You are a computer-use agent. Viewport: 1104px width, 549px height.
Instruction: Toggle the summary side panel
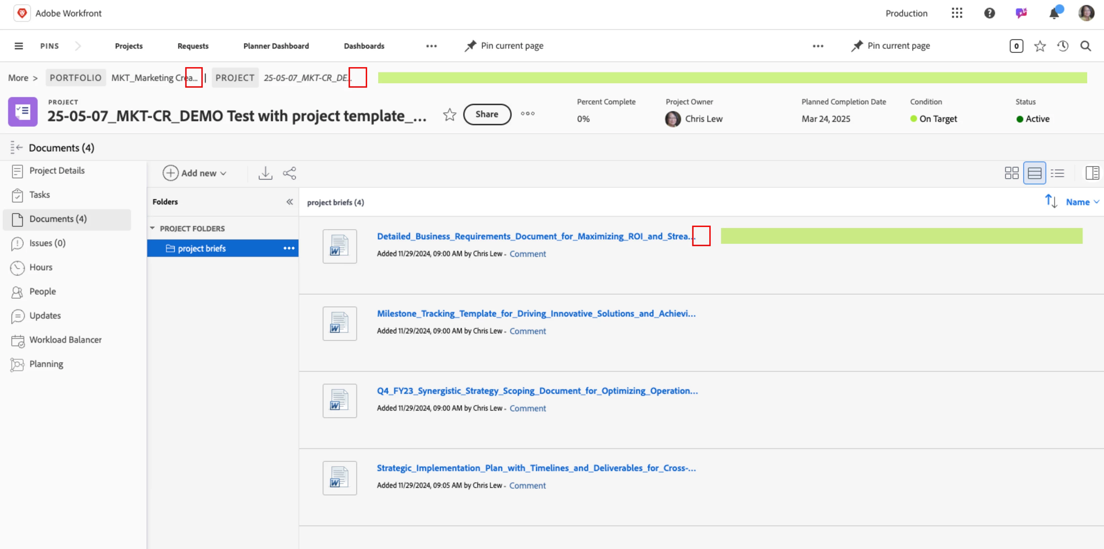[x=1092, y=173]
